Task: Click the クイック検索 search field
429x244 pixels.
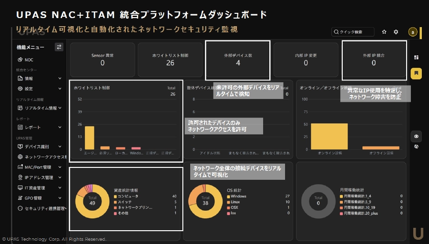Action: [x=353, y=32]
